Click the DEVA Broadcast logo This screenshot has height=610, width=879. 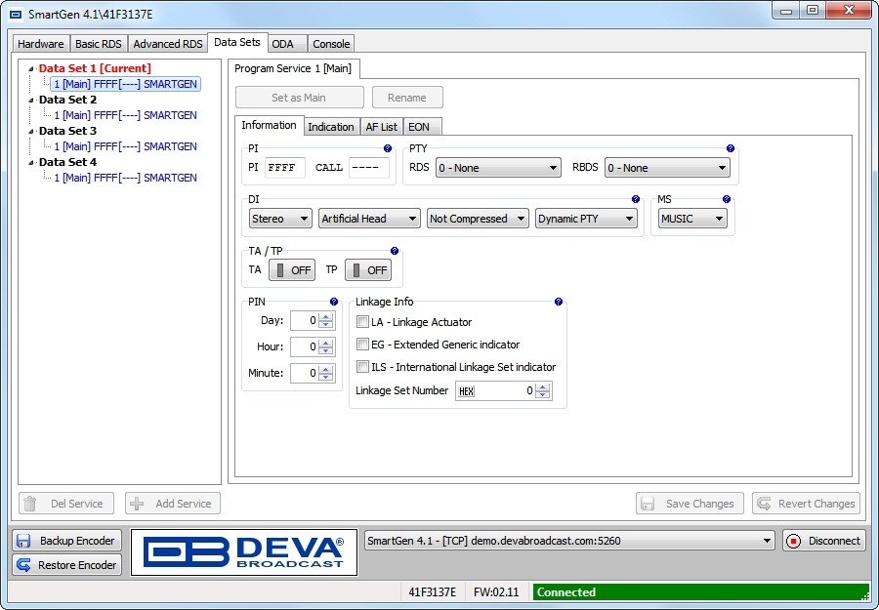pyautogui.click(x=244, y=552)
